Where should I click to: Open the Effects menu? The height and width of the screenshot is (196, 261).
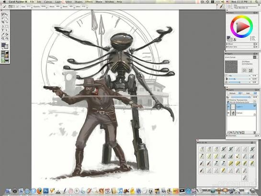coord(89,2)
